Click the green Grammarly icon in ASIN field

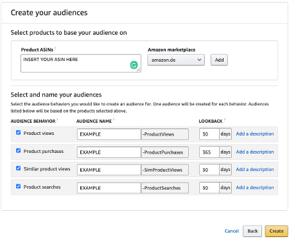pos(134,65)
